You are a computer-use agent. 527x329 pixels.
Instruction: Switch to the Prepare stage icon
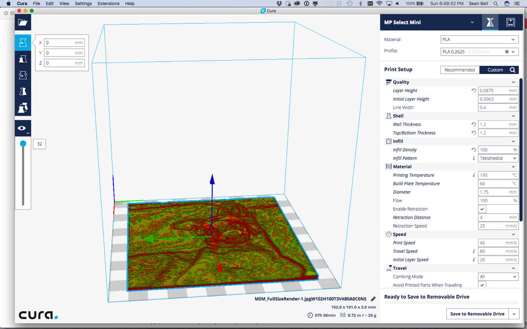[490, 23]
